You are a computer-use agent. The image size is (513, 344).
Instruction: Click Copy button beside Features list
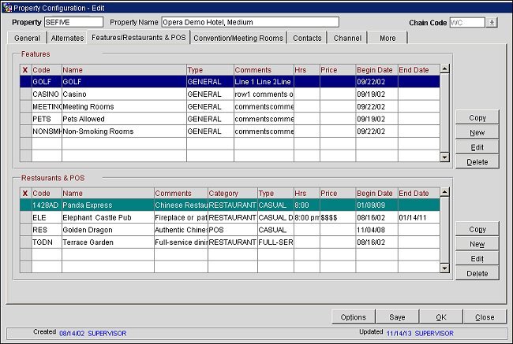477,117
